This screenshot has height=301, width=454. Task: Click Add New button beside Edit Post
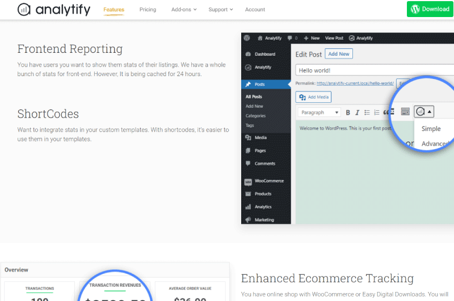pos(339,54)
